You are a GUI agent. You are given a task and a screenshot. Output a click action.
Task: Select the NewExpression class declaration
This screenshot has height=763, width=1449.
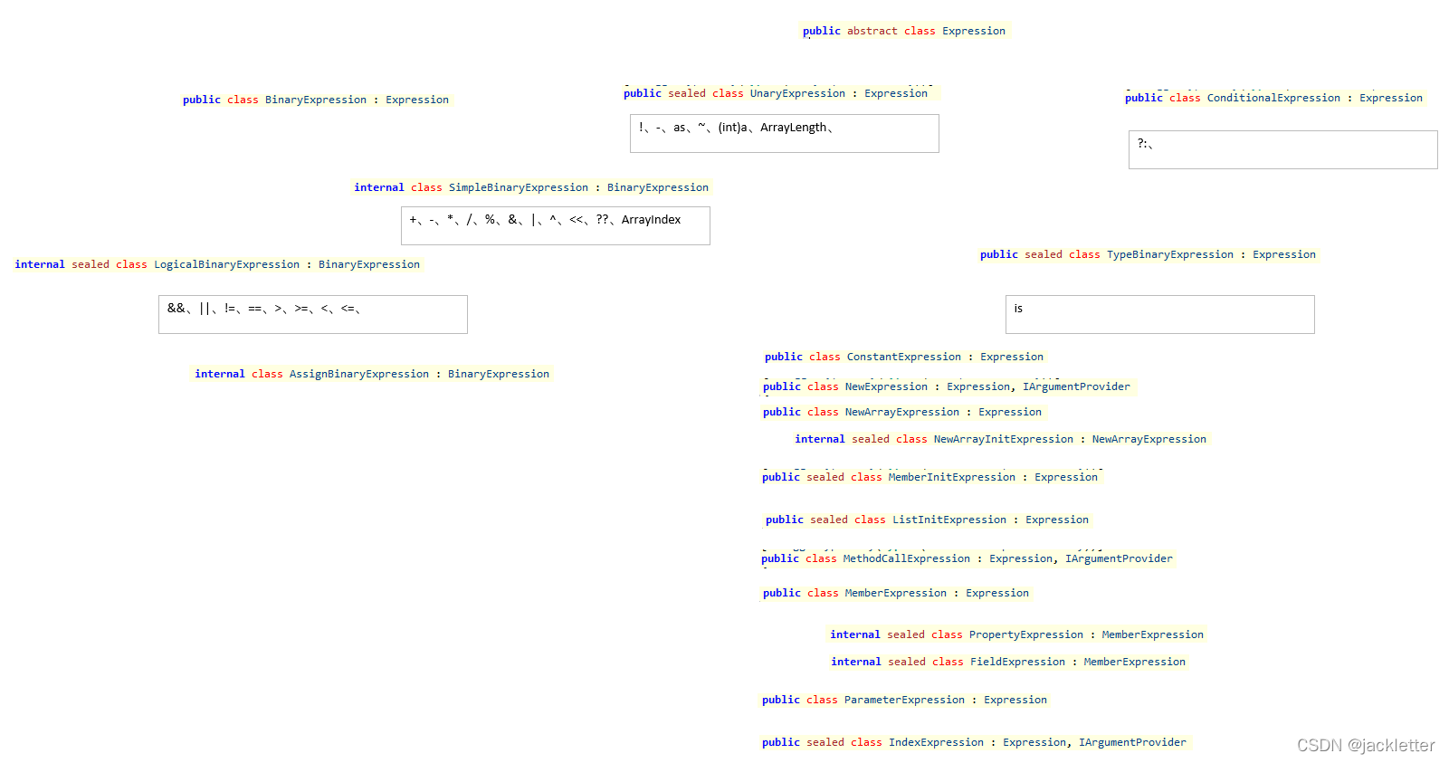[946, 386]
